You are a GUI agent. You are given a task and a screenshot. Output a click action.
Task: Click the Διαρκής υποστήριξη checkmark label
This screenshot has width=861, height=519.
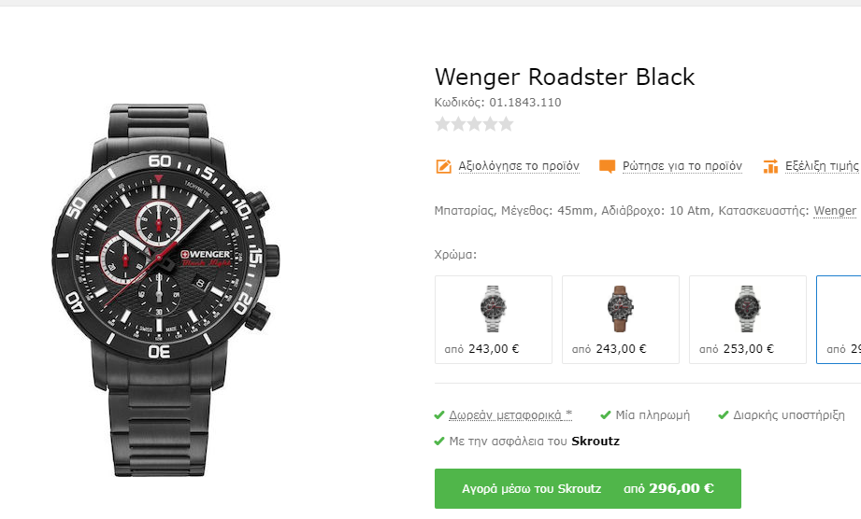(782, 415)
